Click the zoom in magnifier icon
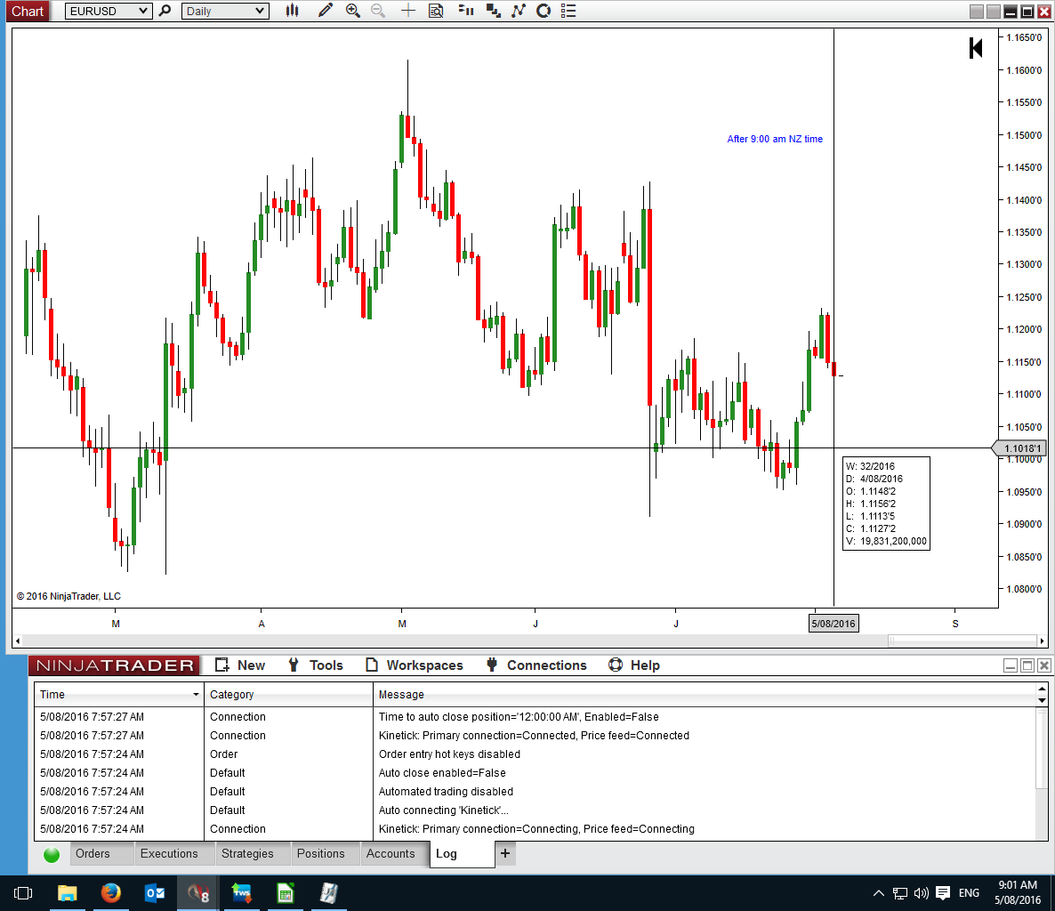Image resolution: width=1055 pixels, height=911 pixels. coord(352,11)
